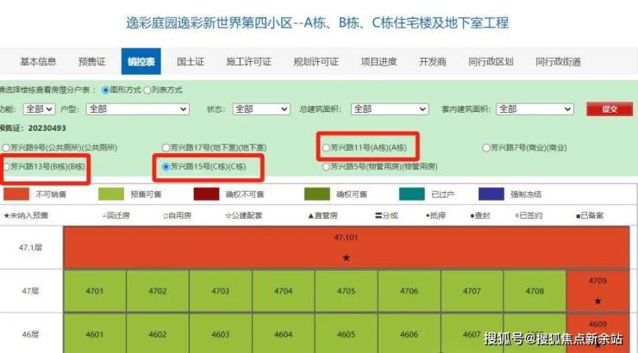The width and height of the screenshot is (638, 353).
Task: Expand the 总建筑面积 dropdown
Action: click(390, 108)
